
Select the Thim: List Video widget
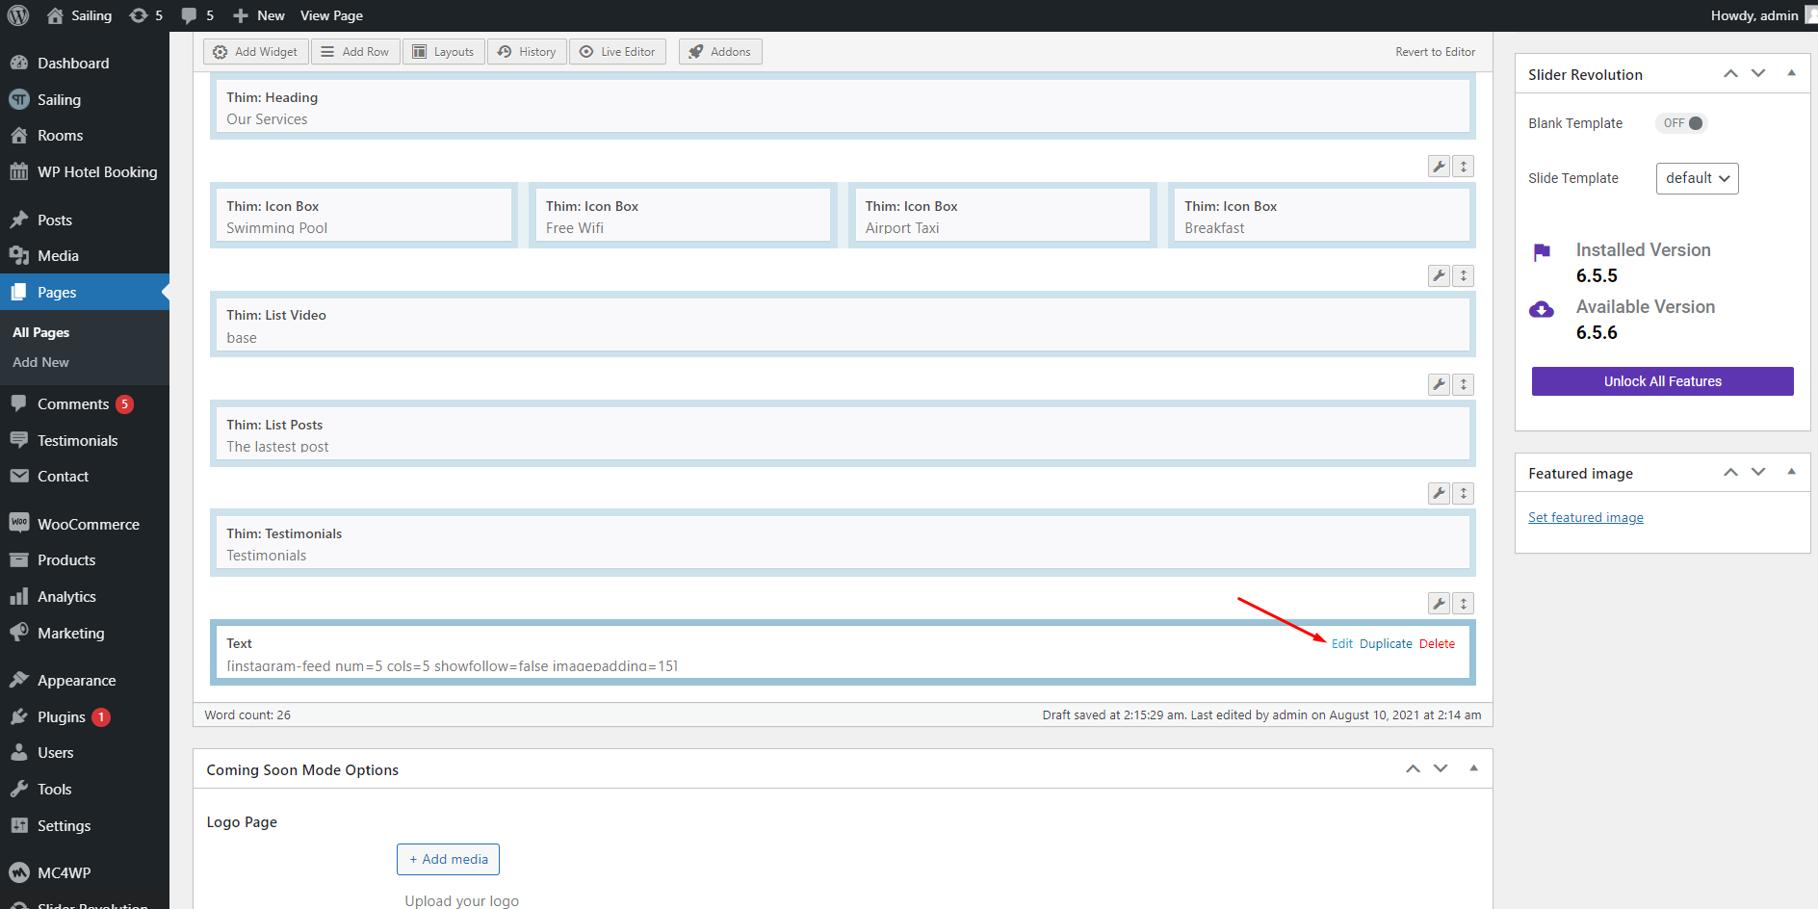click(843, 325)
